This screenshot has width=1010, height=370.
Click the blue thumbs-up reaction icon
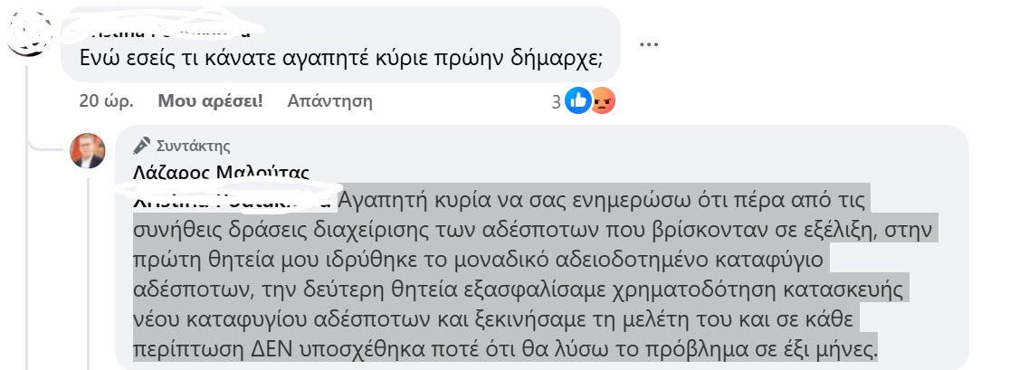pos(577,101)
